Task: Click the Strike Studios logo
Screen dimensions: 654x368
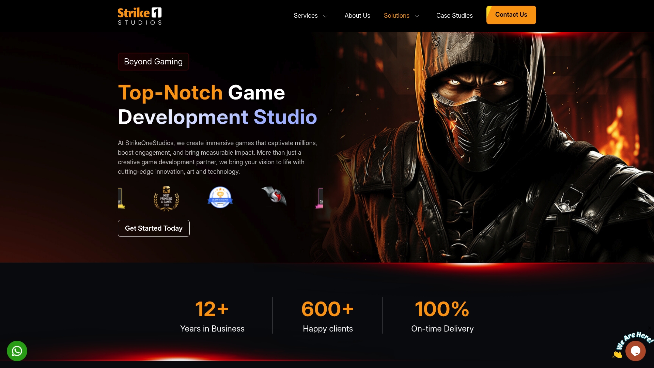Action: pyautogui.click(x=140, y=16)
